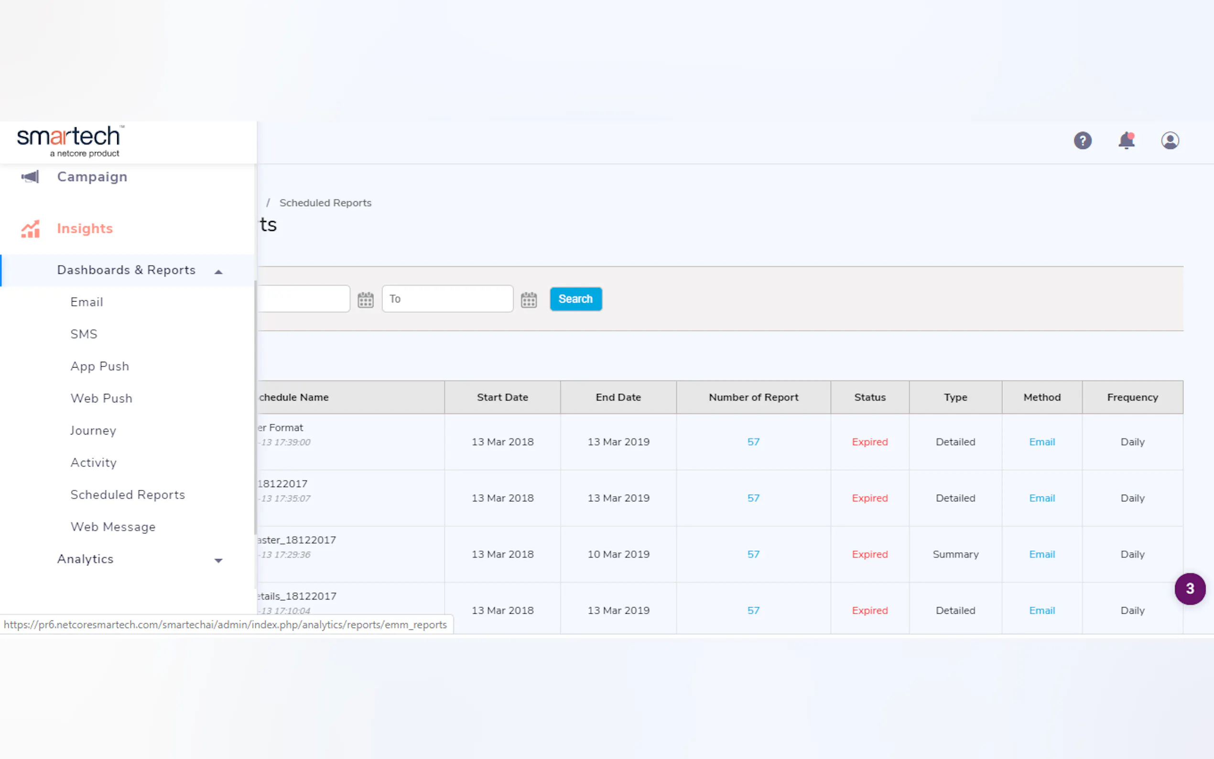
Task: Click the purple badge showing 3
Action: pyautogui.click(x=1190, y=588)
